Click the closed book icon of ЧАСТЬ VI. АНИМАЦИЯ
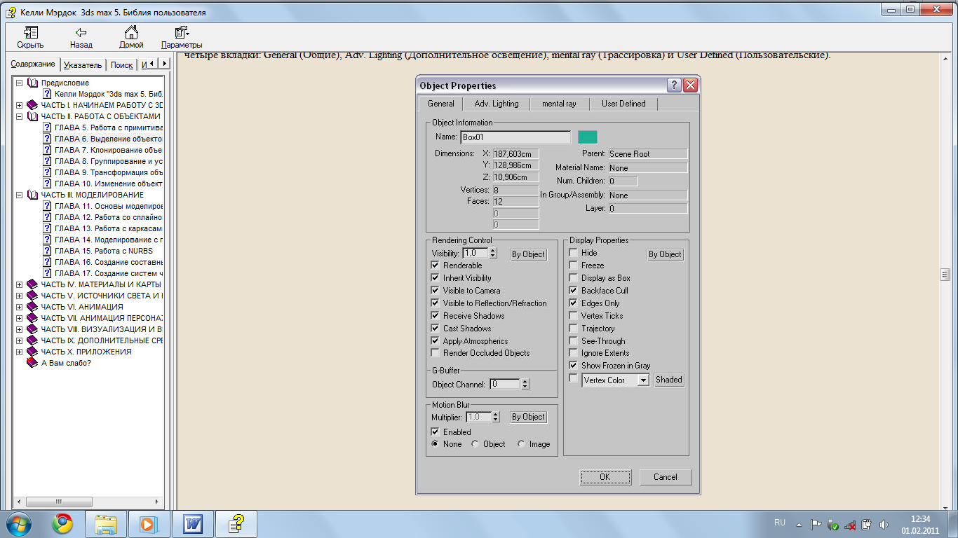This screenshot has width=958, height=538. [x=32, y=307]
